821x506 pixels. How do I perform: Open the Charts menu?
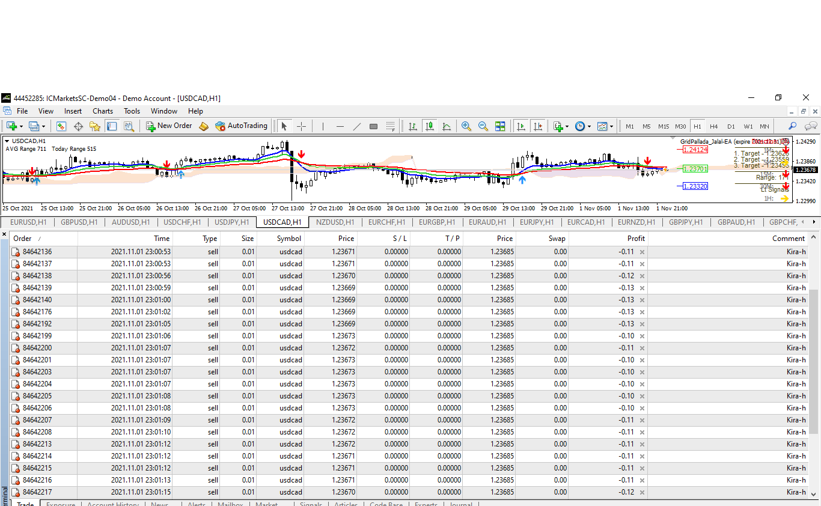pos(103,111)
